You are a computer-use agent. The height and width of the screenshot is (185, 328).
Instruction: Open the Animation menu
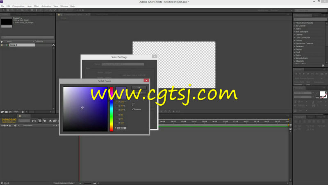(46, 6)
